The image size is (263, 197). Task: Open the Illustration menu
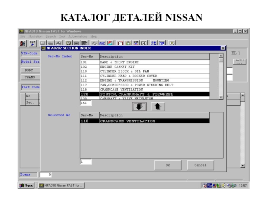(x=35, y=36)
